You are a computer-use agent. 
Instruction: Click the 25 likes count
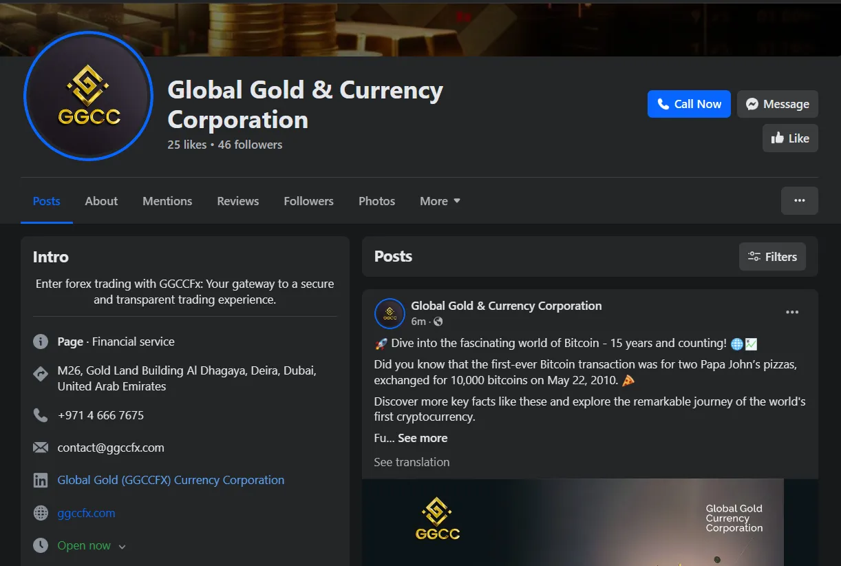click(187, 145)
